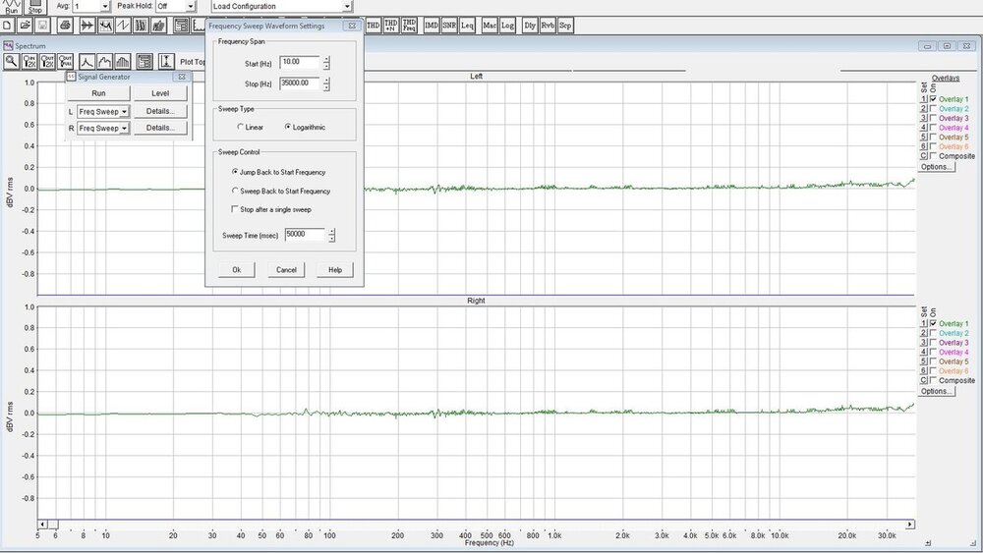This screenshot has width=983, height=553.
Task: Click the horizontal scrollbar left arrow
Action: [x=42, y=525]
